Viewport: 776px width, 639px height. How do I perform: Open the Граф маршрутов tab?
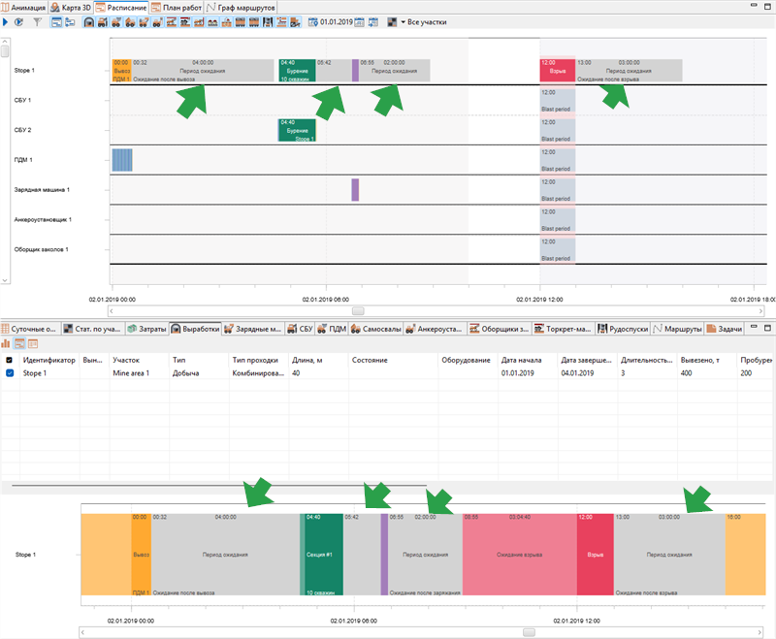pos(241,8)
